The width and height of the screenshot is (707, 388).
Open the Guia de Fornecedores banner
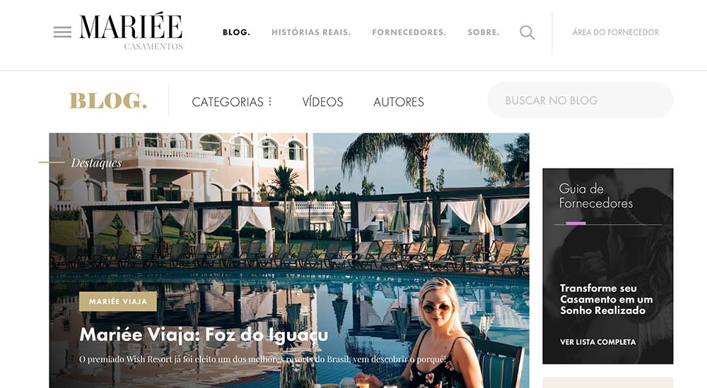[608, 266]
